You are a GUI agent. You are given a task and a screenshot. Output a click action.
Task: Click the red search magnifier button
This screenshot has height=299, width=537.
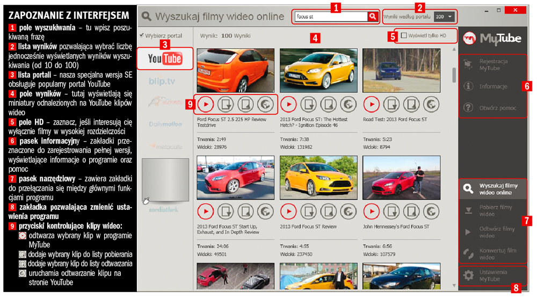(x=373, y=17)
